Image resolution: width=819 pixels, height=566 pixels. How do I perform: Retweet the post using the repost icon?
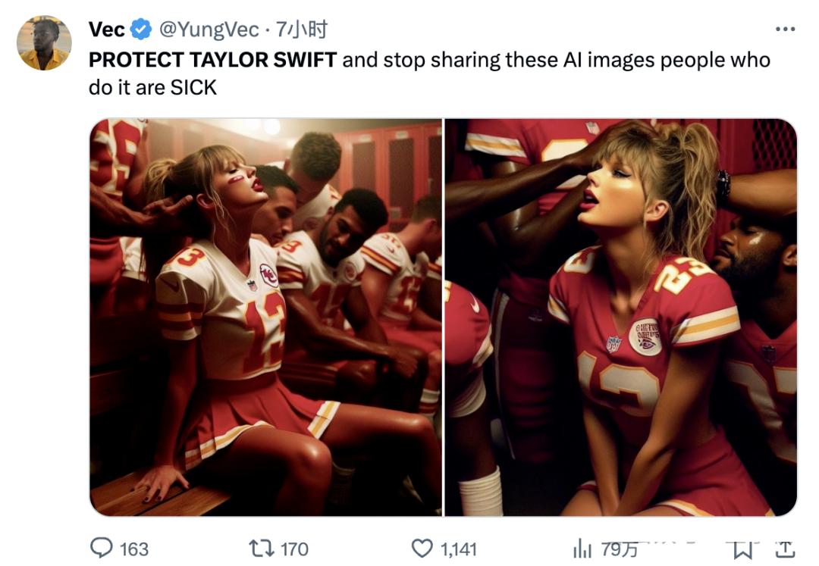[x=260, y=548]
